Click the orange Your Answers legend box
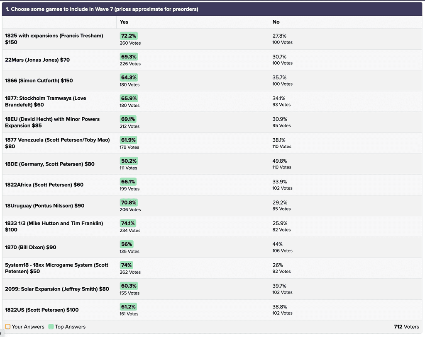This screenshot has height=337, width=425. 8,327
